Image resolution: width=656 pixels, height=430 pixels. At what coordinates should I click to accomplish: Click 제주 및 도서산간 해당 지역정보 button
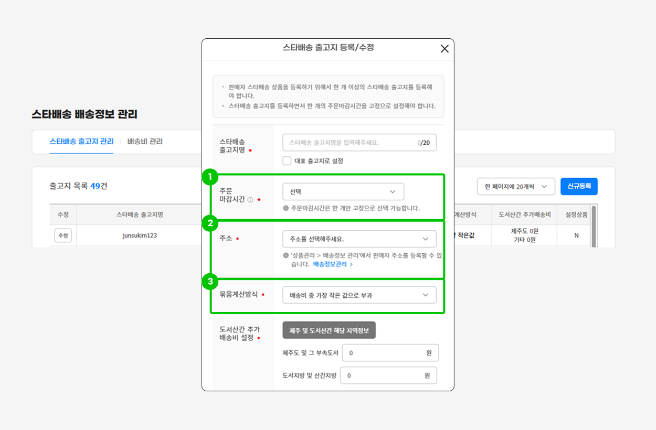329,330
